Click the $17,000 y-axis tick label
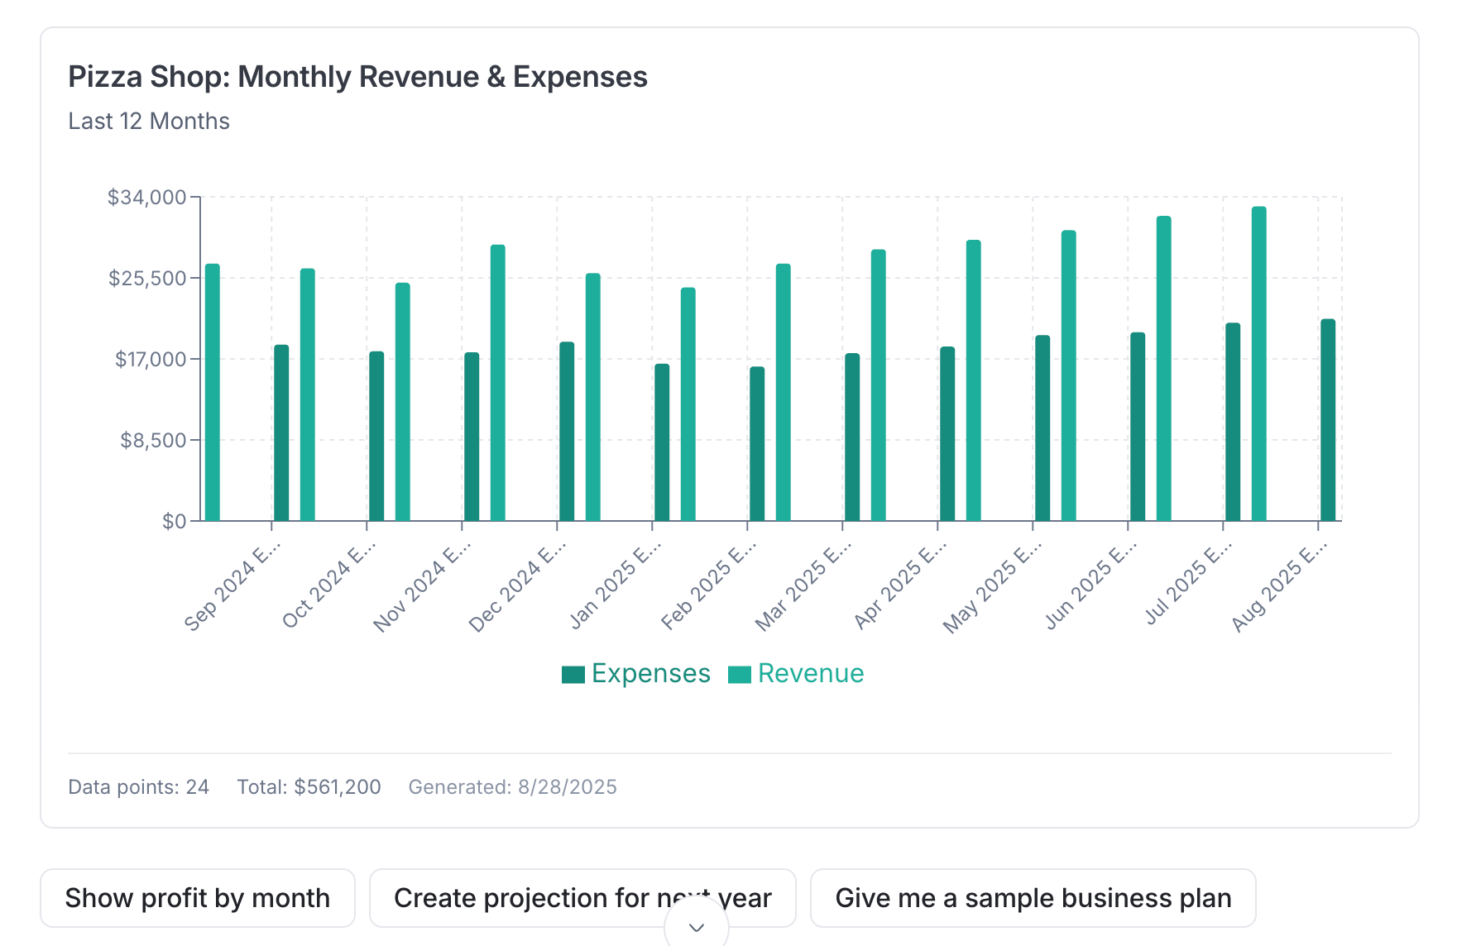This screenshot has height=946, width=1481. 151,359
